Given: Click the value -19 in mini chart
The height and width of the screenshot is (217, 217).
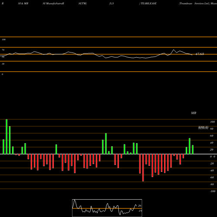Looking at the screenshot, I should (x=140, y=211).
